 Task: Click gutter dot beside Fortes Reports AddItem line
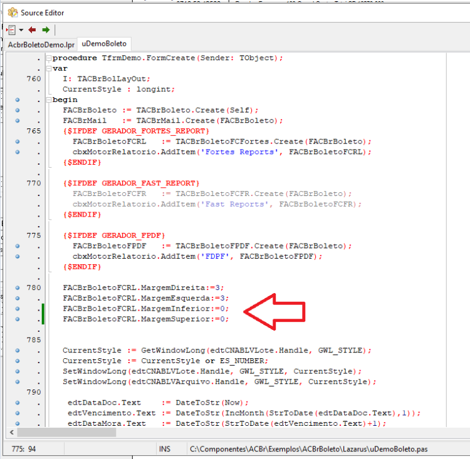pos(18,152)
